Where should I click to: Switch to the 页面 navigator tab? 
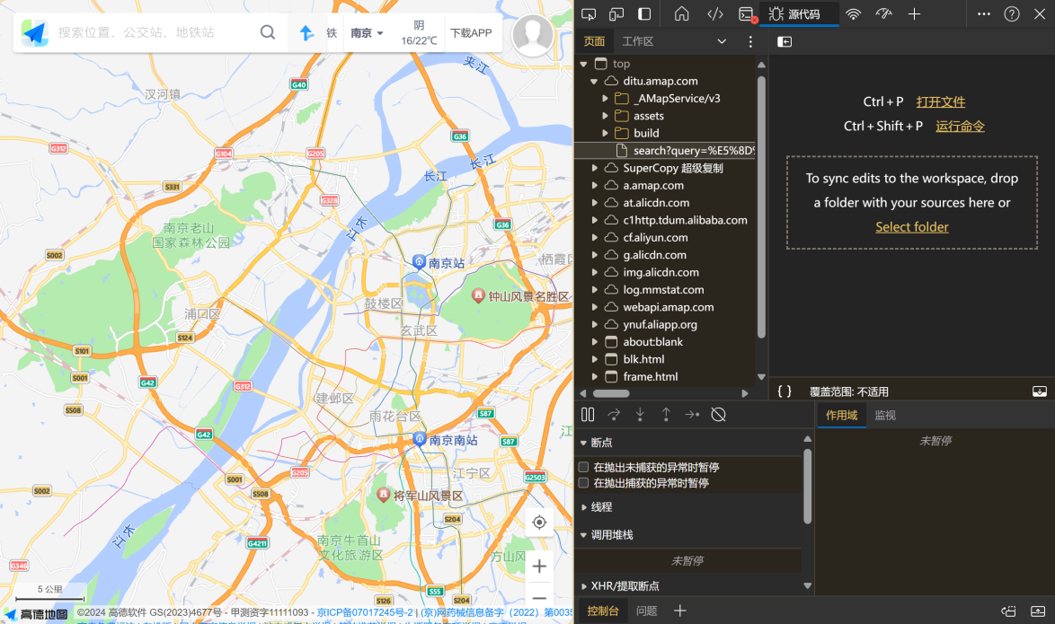coord(594,41)
